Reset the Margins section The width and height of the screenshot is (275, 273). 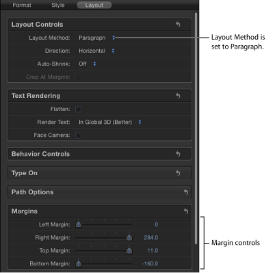(186, 211)
